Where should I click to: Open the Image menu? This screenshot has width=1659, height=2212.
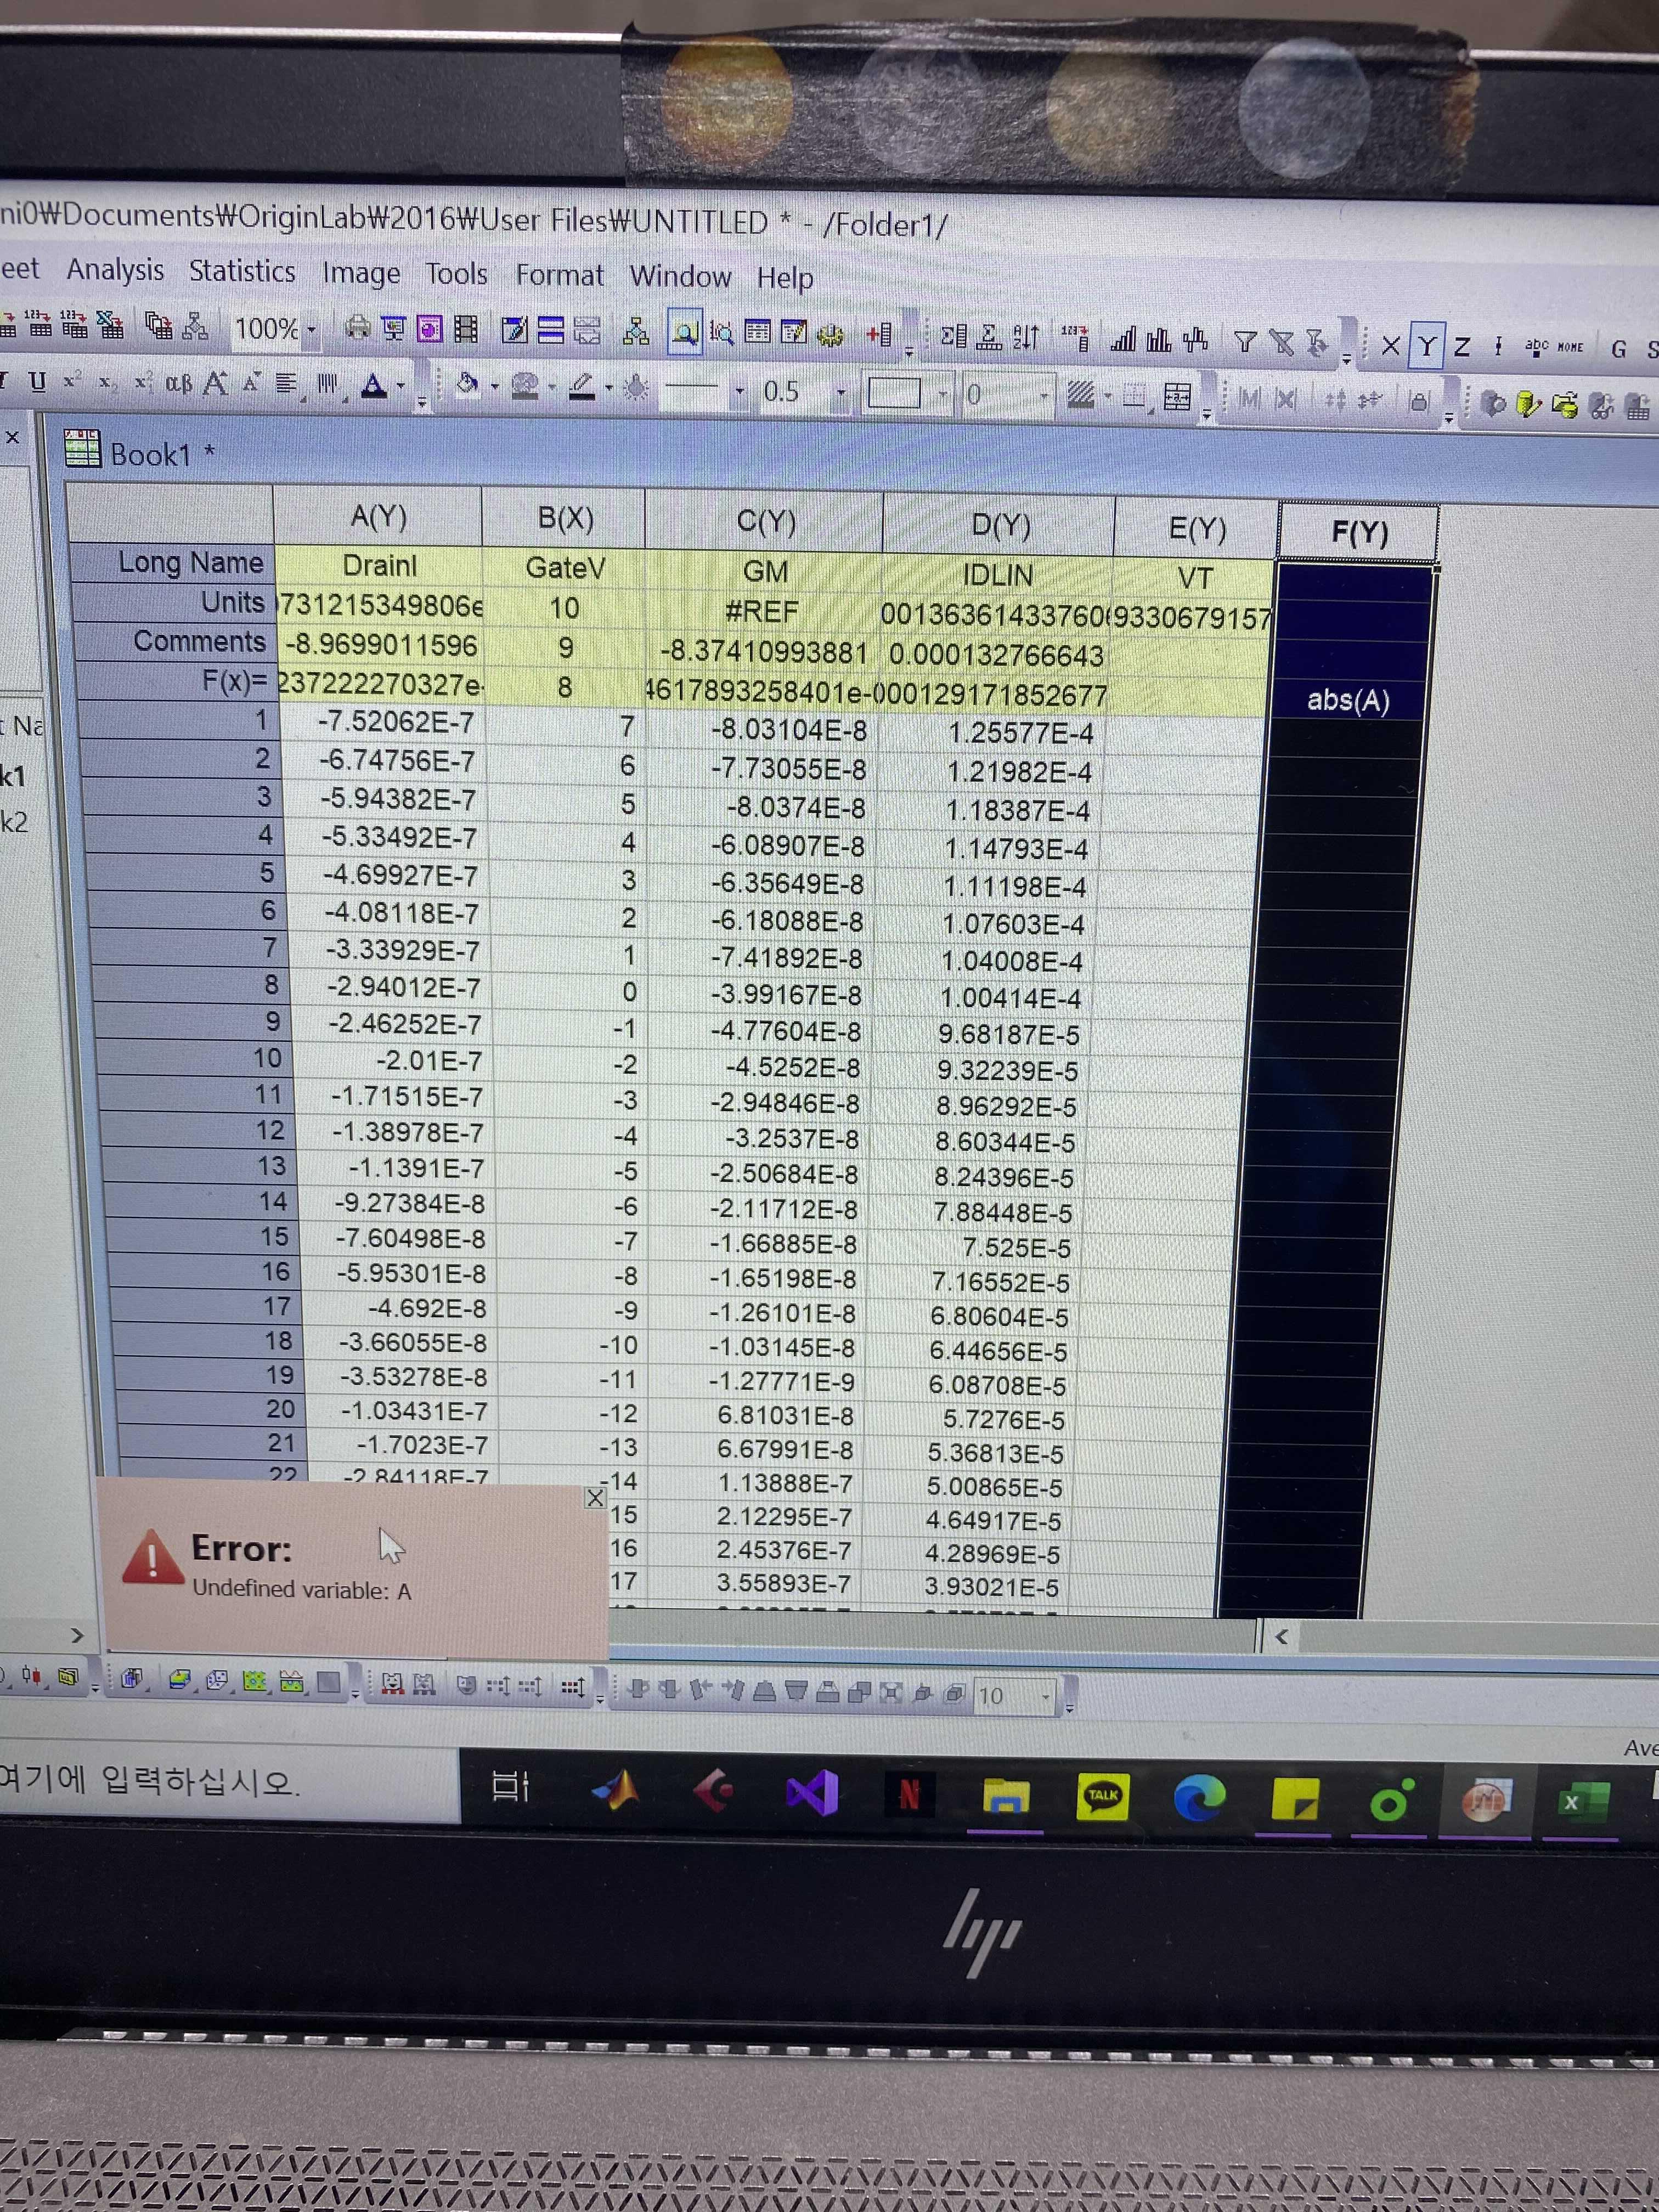pos(361,274)
